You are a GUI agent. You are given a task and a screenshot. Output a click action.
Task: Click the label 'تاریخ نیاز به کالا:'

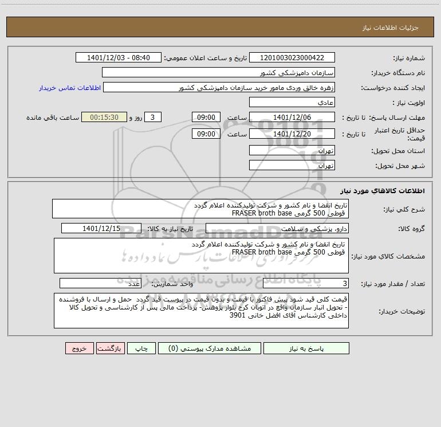click(171, 229)
